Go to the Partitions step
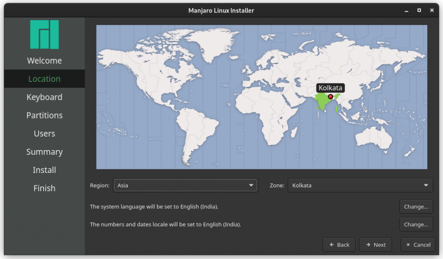This screenshot has height=259, width=443. coord(44,115)
